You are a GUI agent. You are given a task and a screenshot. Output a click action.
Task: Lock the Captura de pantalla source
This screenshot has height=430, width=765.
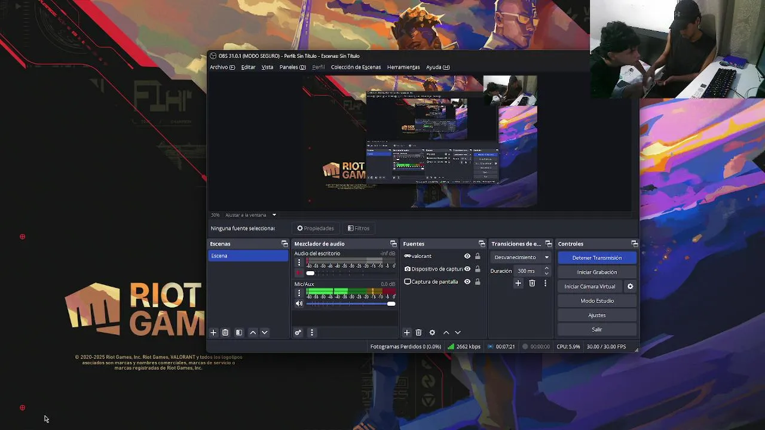click(x=478, y=282)
